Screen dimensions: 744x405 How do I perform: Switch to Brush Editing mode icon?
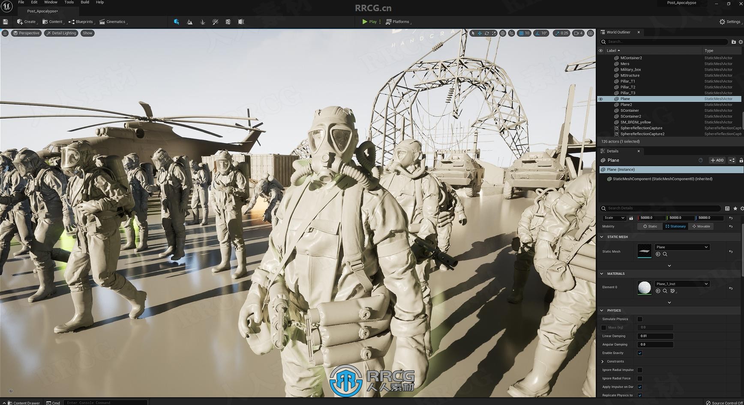(241, 22)
